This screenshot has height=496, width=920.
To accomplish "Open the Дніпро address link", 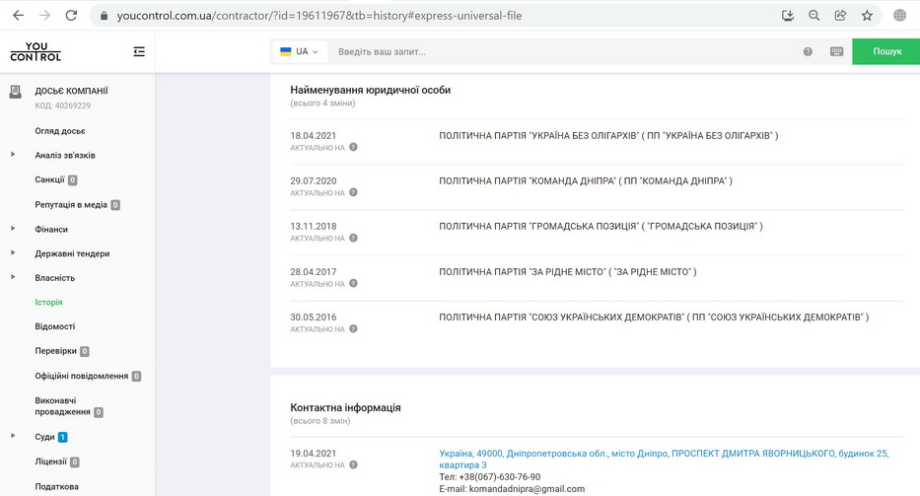I will tap(664, 459).
